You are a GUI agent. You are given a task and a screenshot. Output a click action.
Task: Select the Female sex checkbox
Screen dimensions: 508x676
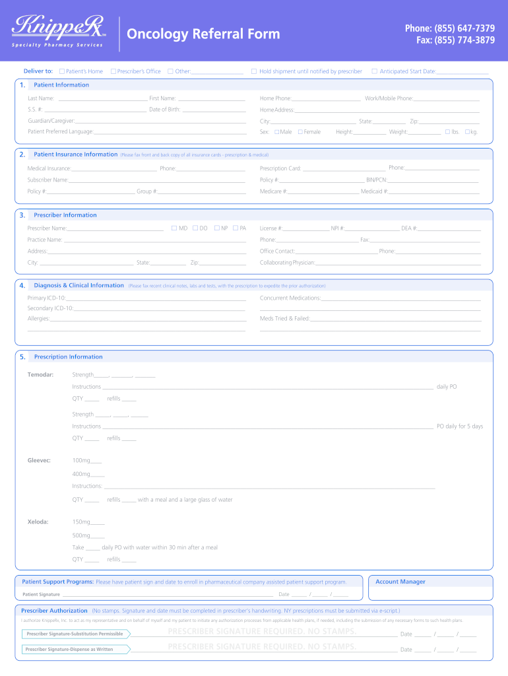click(300, 132)
